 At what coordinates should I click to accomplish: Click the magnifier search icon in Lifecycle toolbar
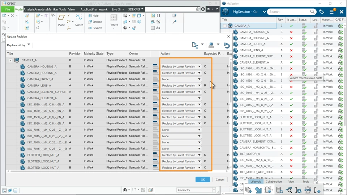(x=289, y=190)
